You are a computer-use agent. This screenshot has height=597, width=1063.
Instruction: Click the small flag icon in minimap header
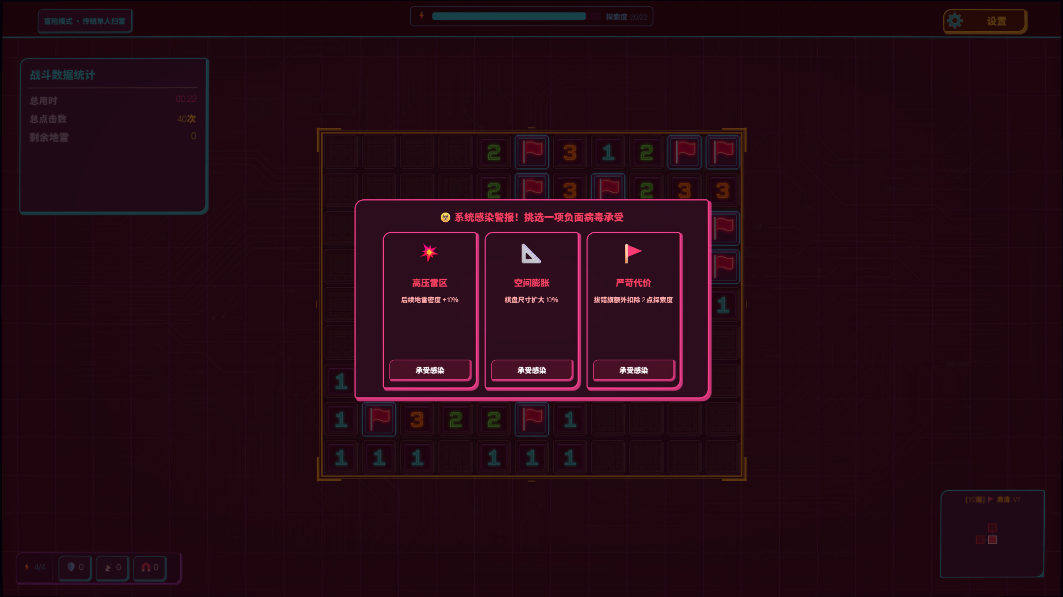(991, 499)
